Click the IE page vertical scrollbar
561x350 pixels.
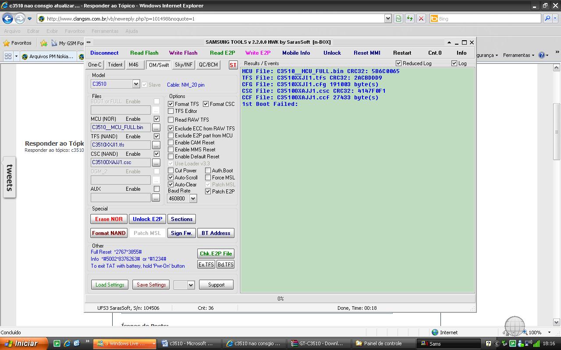[557, 195]
